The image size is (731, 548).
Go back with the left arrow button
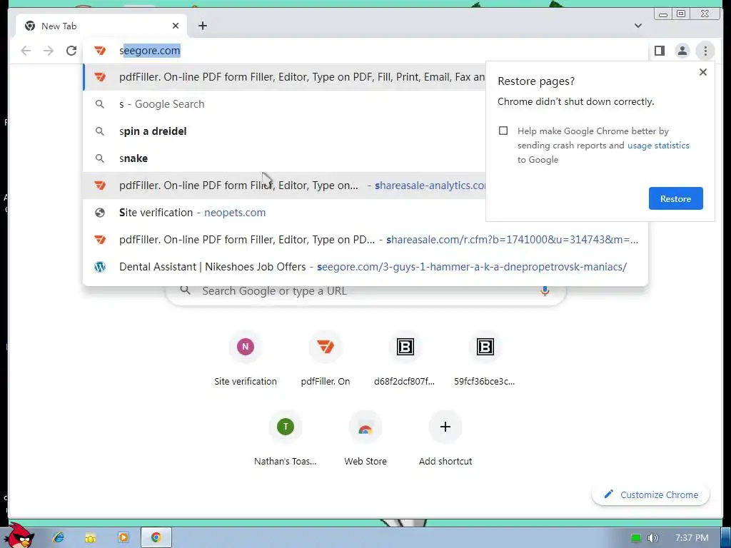pos(26,51)
